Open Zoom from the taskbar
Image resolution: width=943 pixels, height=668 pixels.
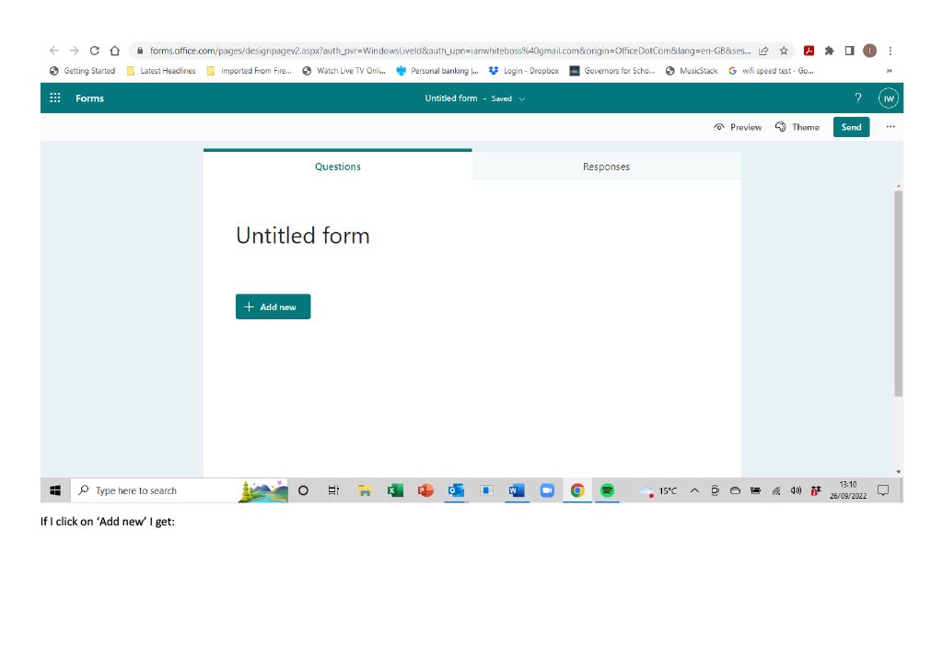pos(547,490)
